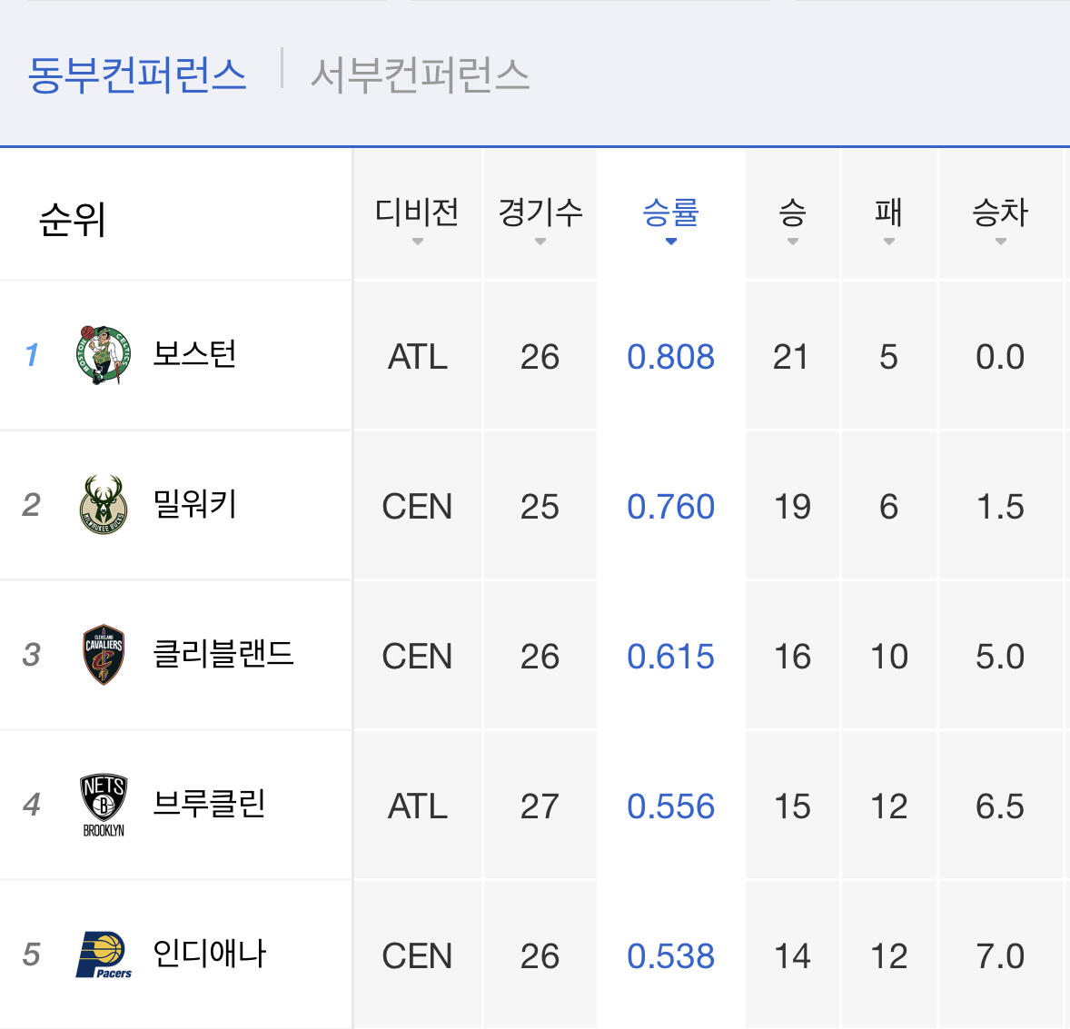
Task: Click Boston's 0.808 win rate value
Action: [x=670, y=357]
